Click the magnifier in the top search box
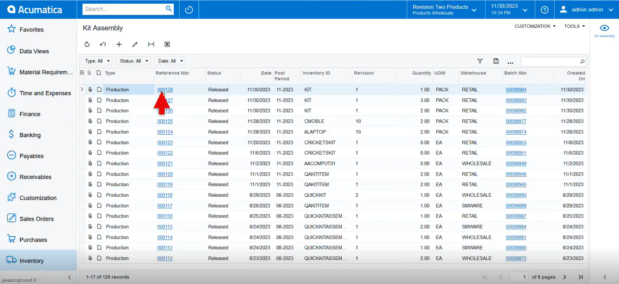The height and width of the screenshot is (284, 619). 168,9
